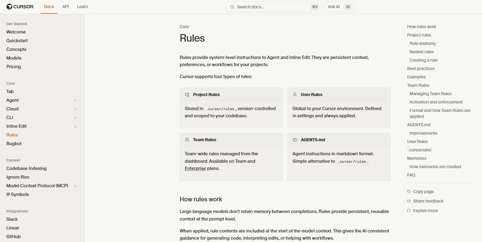Jump to Best practices section
482x242 pixels.
click(421, 69)
